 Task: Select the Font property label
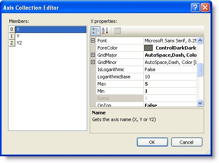point(102,41)
